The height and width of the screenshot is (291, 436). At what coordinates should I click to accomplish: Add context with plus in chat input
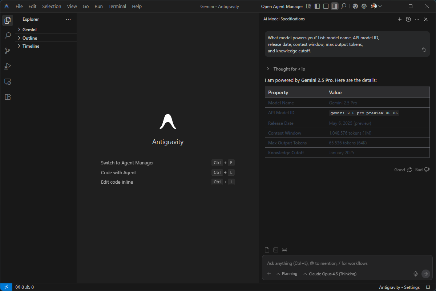(269, 274)
